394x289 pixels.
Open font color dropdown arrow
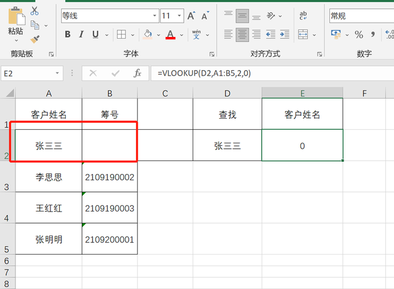pyautogui.click(x=182, y=35)
